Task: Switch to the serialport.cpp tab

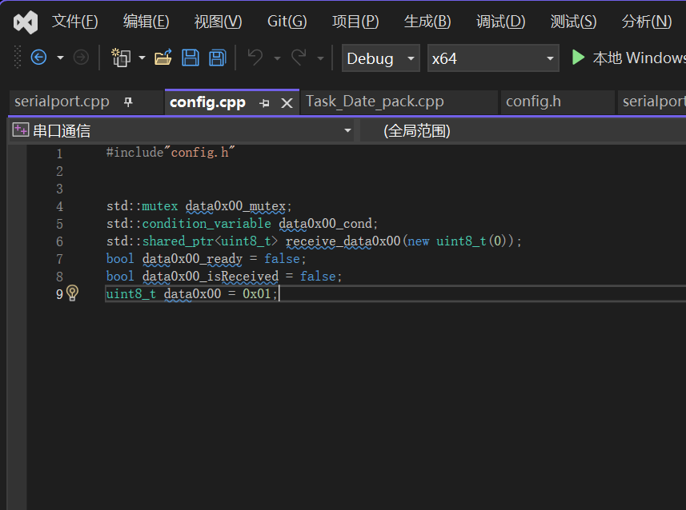Action: [x=62, y=102]
